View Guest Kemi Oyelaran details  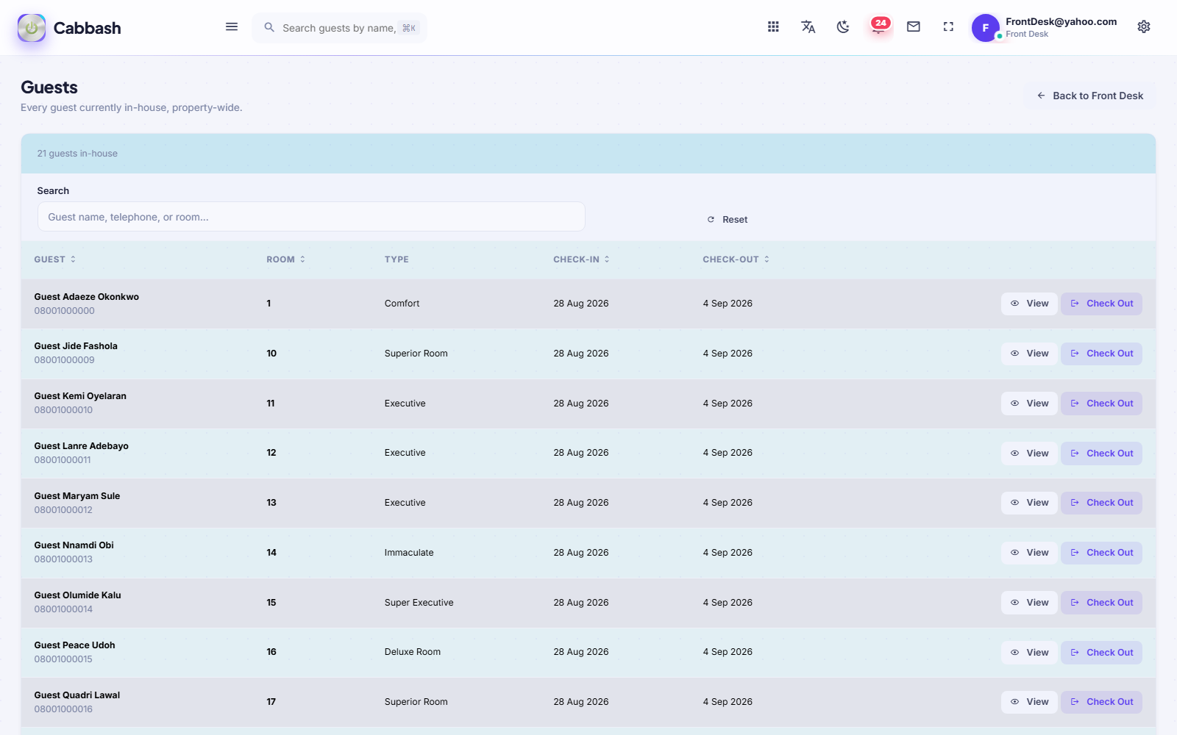tap(1029, 404)
